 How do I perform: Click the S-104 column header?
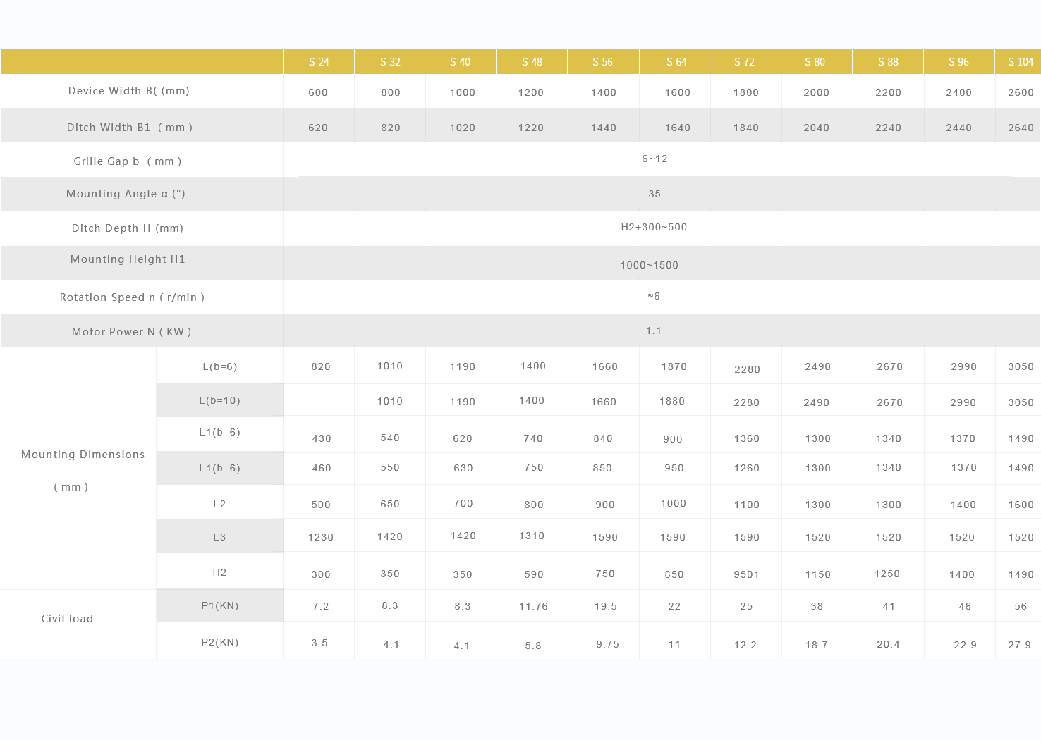(1020, 62)
